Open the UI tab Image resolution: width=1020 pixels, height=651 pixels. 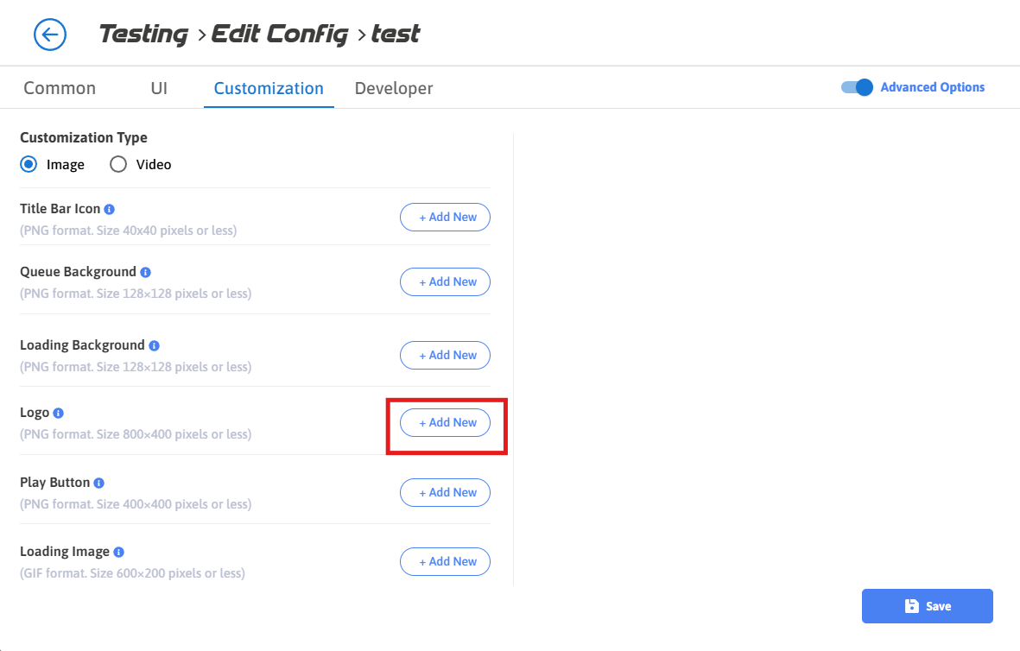pos(159,88)
